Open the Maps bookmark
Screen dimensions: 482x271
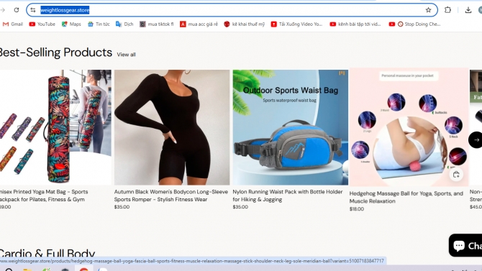click(x=71, y=24)
